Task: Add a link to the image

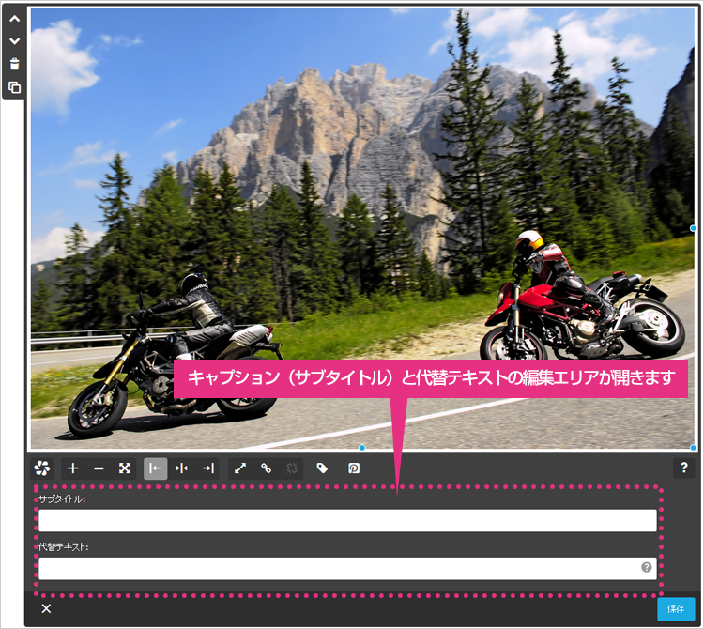Action: click(x=267, y=468)
